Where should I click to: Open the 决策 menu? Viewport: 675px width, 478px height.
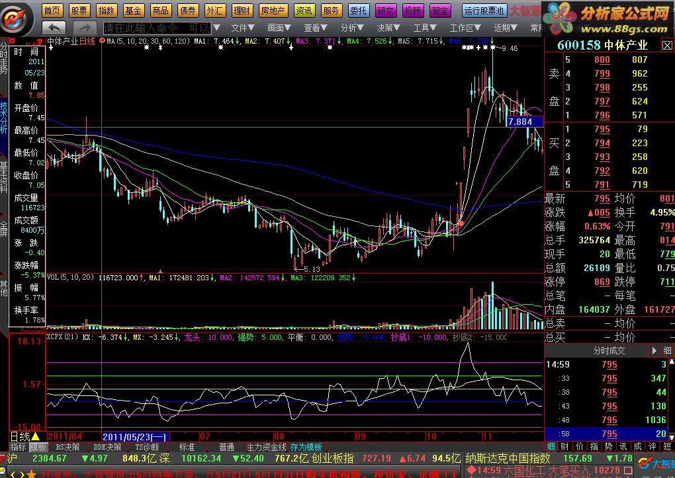[388, 28]
